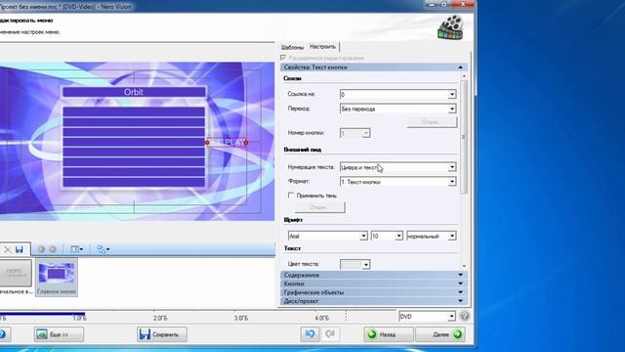Screen dimensions: 625x352
Task: Click the 4.0ГБ mark on capacity bar
Action: click(x=322, y=318)
